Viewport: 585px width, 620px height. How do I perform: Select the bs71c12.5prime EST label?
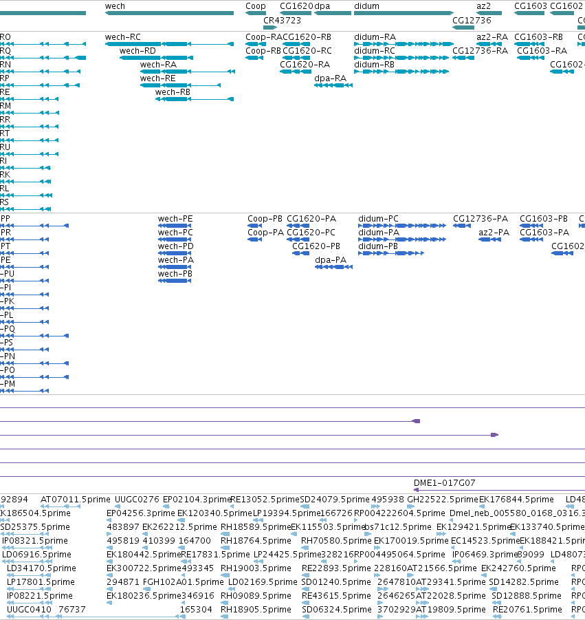[397, 527]
